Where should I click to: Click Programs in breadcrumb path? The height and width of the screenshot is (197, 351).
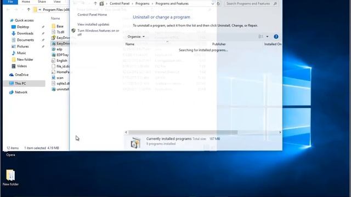click(x=143, y=4)
